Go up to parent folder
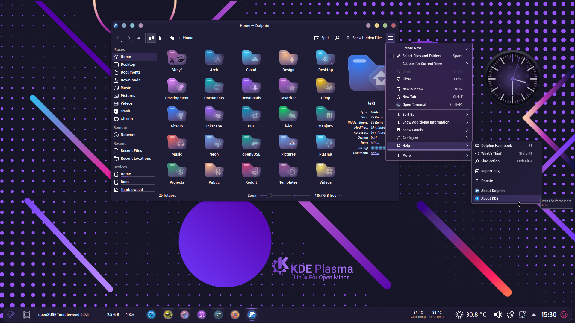Viewport: 575px width, 323px height. 139,38
